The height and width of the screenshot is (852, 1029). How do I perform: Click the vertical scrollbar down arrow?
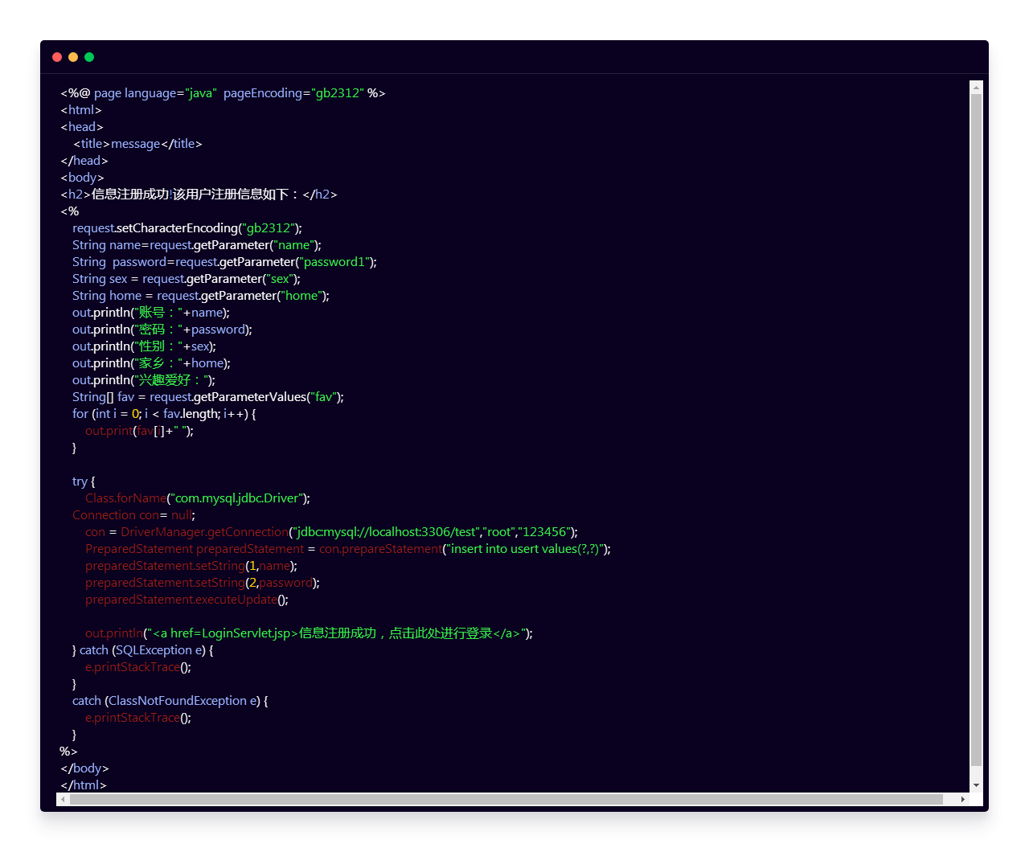coord(976,785)
